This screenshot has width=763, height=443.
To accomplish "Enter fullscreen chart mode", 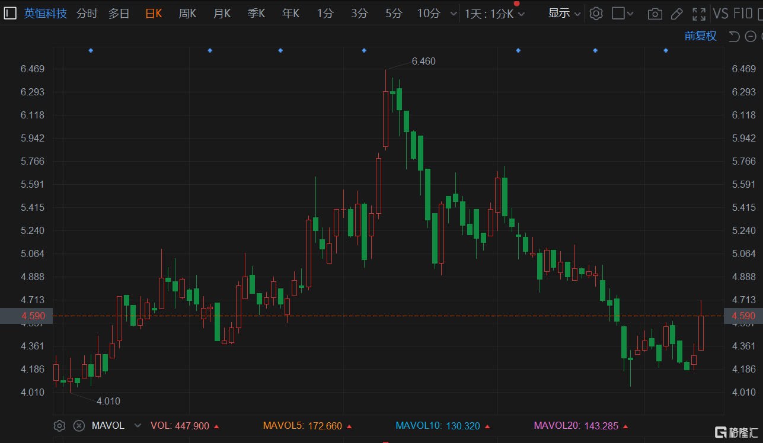I will click(x=700, y=14).
